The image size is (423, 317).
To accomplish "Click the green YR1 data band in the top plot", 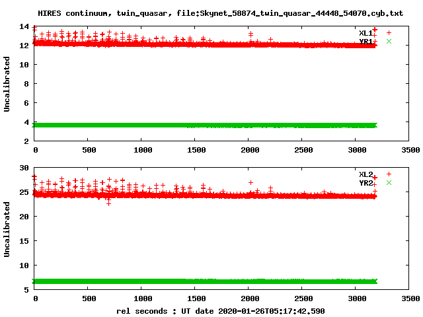I will tap(205, 125).
